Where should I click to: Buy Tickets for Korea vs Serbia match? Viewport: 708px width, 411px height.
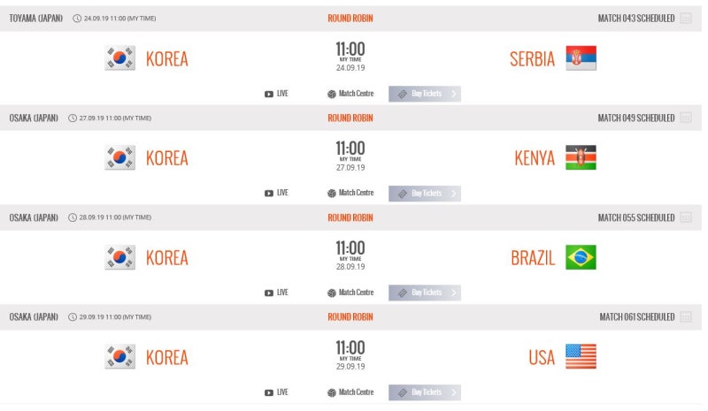pos(425,94)
